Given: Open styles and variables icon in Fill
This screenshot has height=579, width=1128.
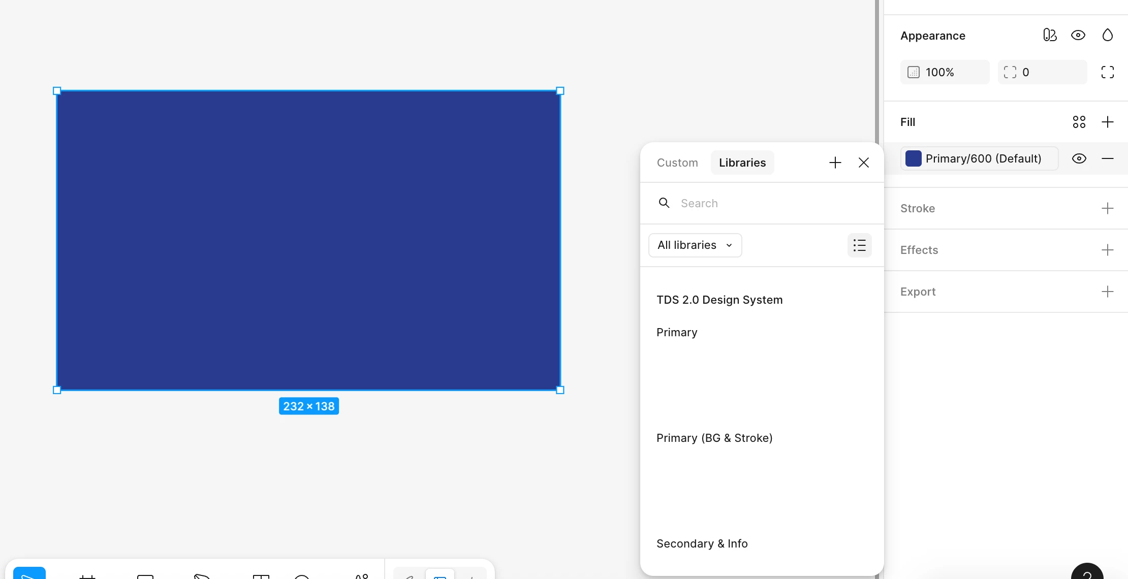Looking at the screenshot, I should [x=1079, y=122].
